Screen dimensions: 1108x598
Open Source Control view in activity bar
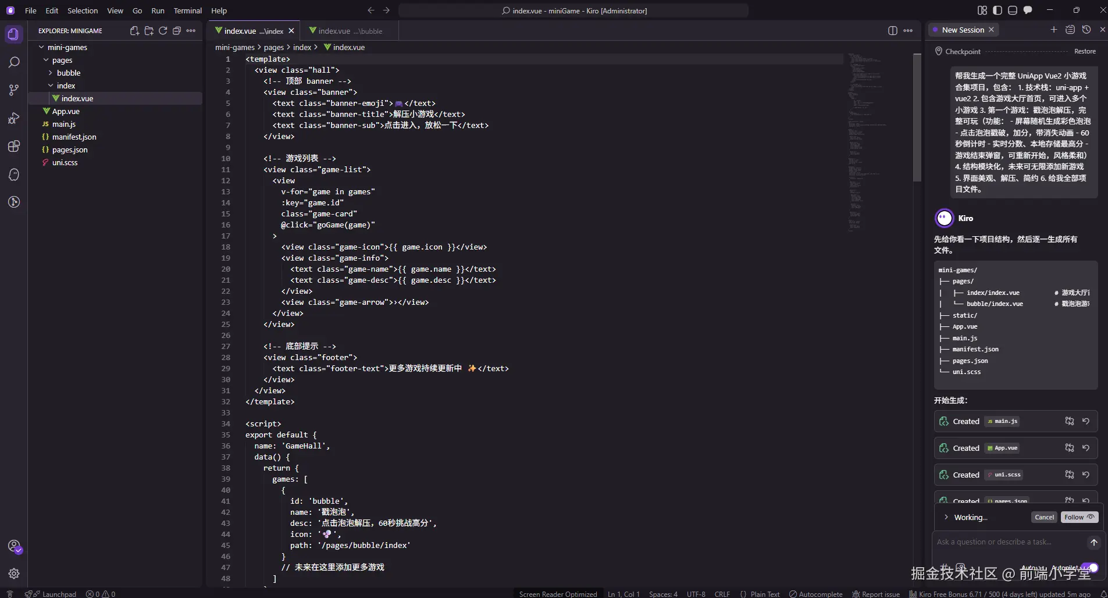point(14,90)
